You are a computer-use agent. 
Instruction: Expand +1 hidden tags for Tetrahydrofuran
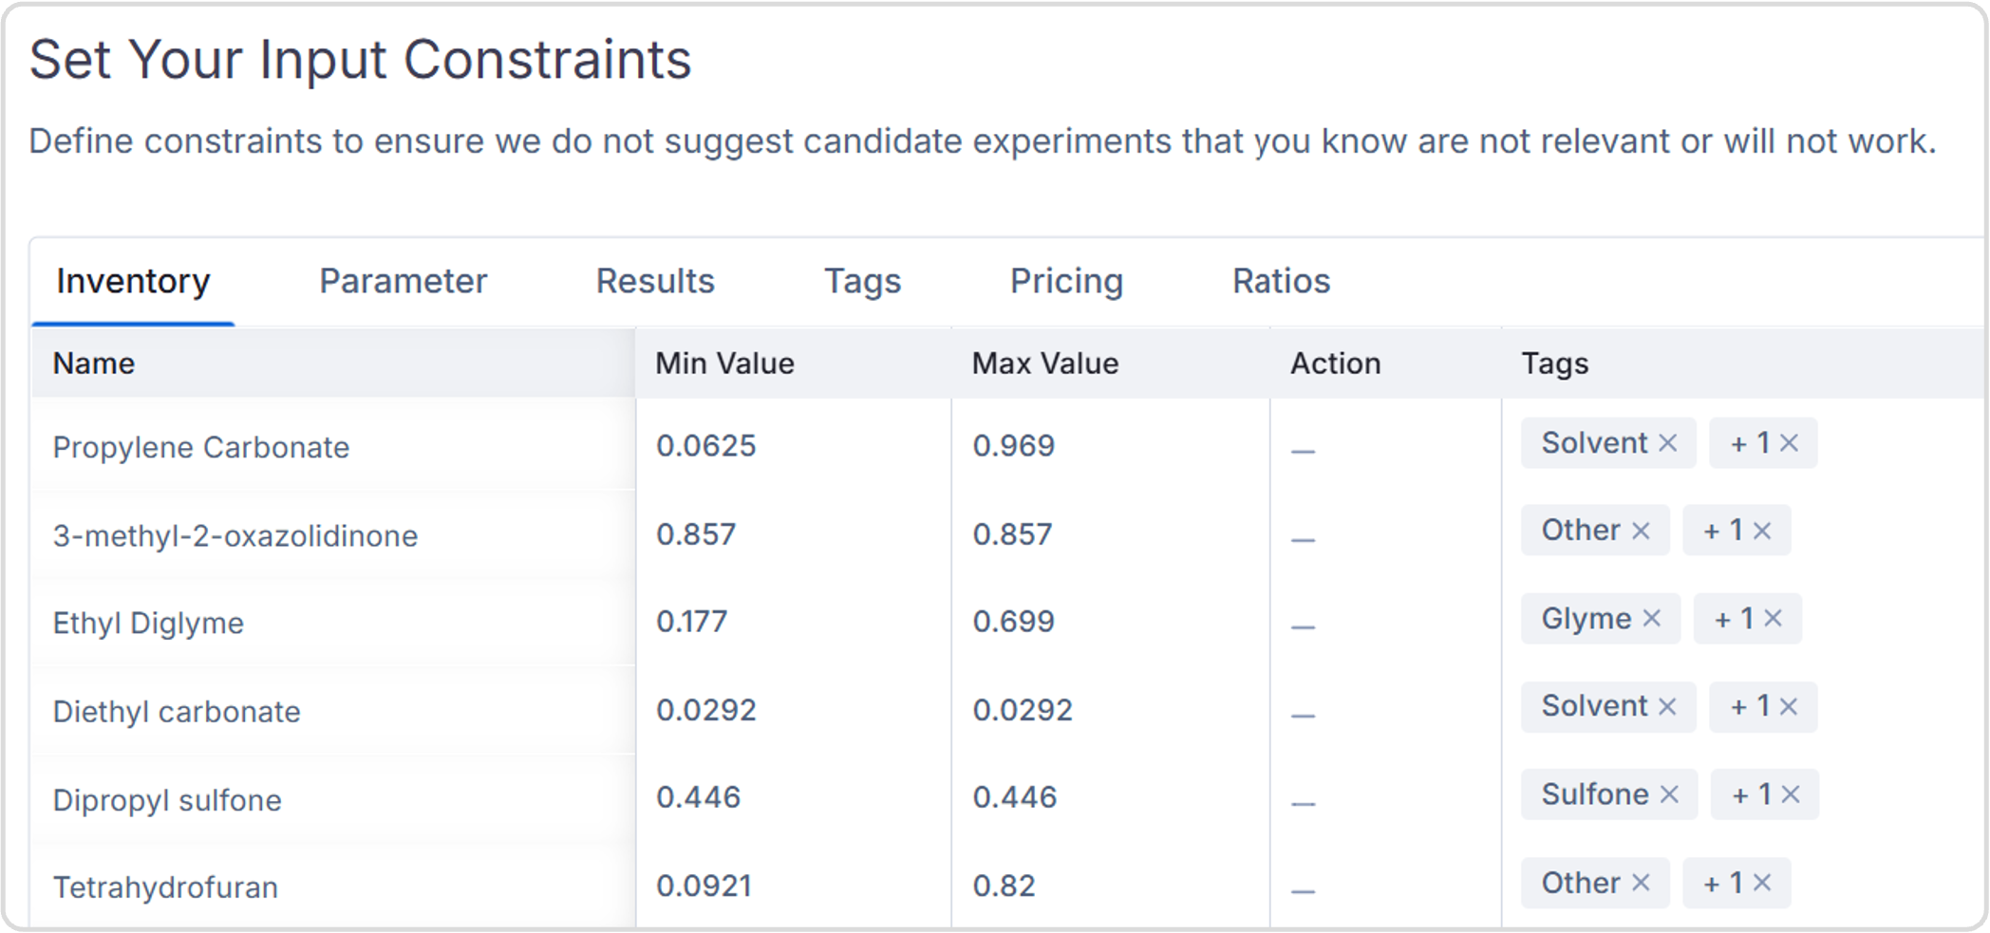[1722, 883]
